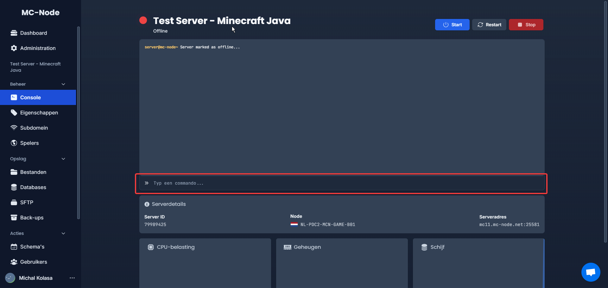Open the Spelers page

[38, 143]
